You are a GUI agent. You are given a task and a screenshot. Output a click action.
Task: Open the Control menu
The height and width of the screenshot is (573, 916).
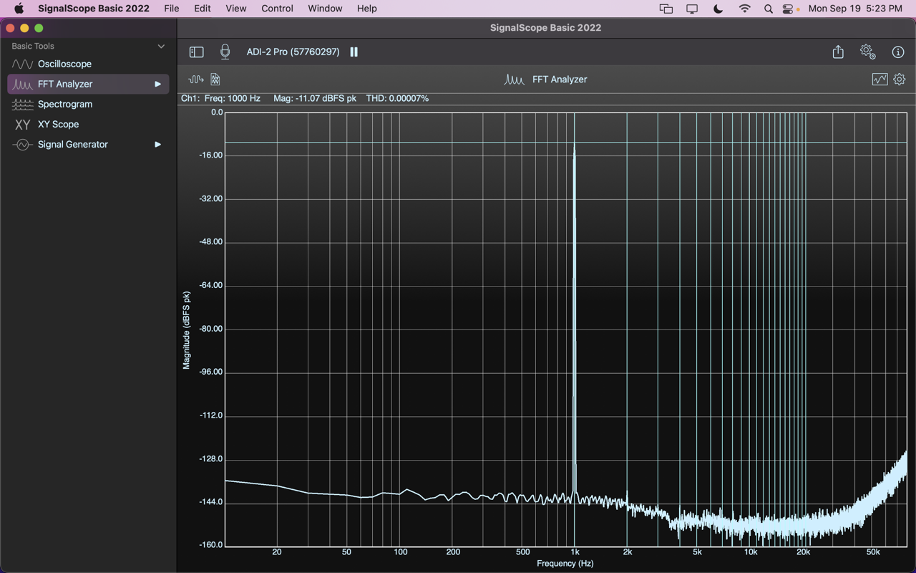277,9
